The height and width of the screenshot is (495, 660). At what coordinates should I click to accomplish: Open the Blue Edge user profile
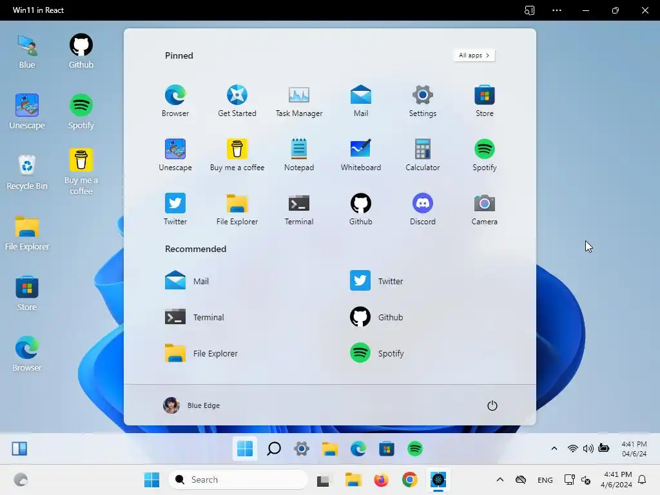point(191,405)
